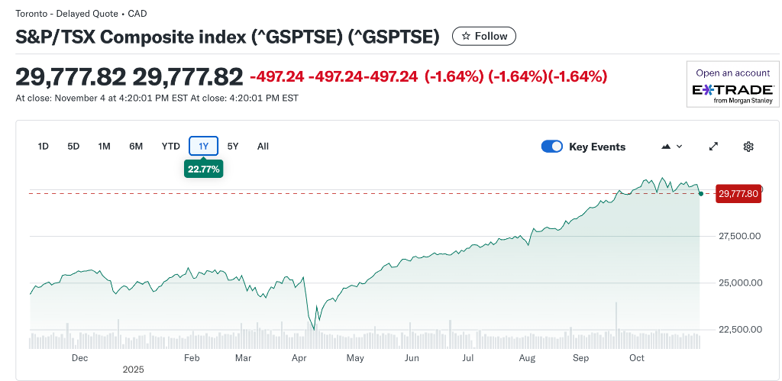Image resolution: width=782 pixels, height=381 pixels.
Task: Open the chart type dropdown
Action: click(x=672, y=147)
